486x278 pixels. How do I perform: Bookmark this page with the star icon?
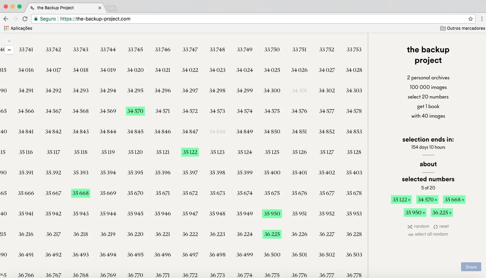471,19
